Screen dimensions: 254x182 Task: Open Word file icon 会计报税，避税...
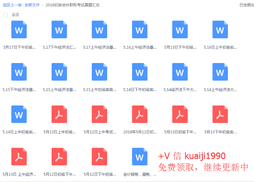140,157
